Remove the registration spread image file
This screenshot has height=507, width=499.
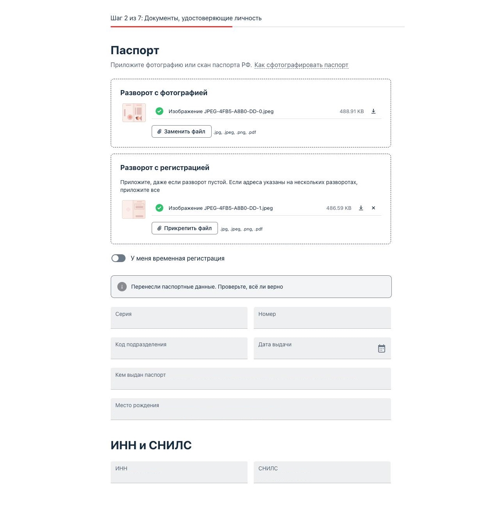(x=373, y=208)
